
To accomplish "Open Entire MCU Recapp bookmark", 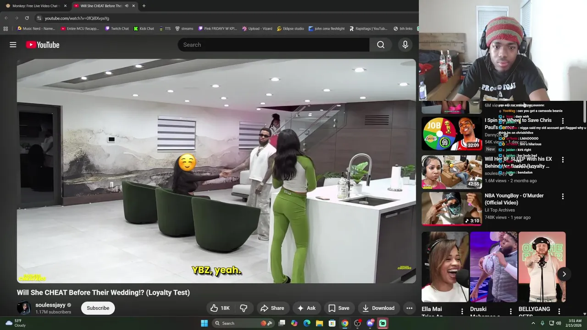I will pyautogui.click(x=80, y=28).
